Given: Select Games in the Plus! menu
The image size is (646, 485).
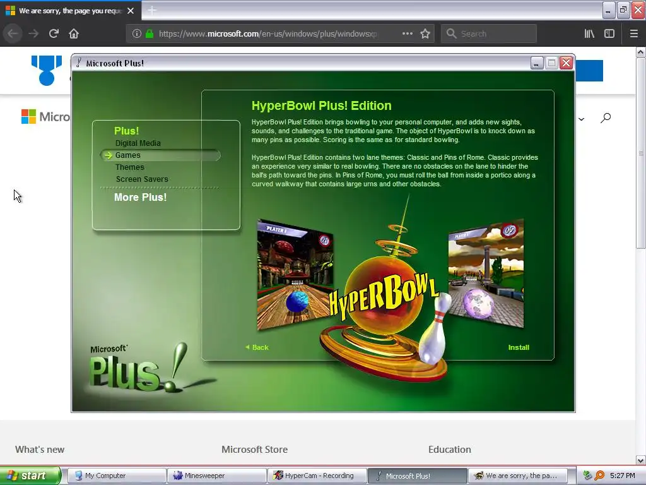Looking at the screenshot, I should (x=127, y=155).
